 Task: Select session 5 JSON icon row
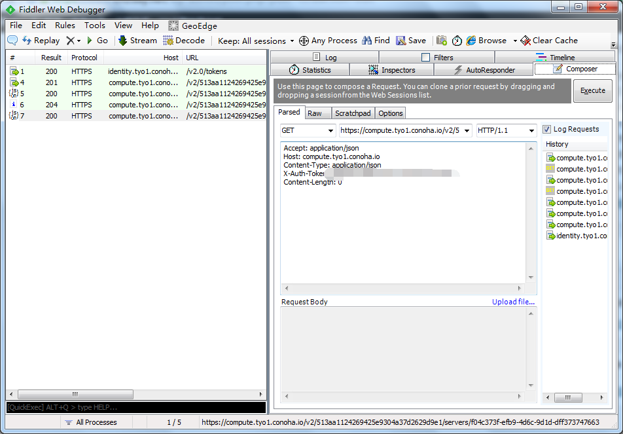click(x=136, y=94)
